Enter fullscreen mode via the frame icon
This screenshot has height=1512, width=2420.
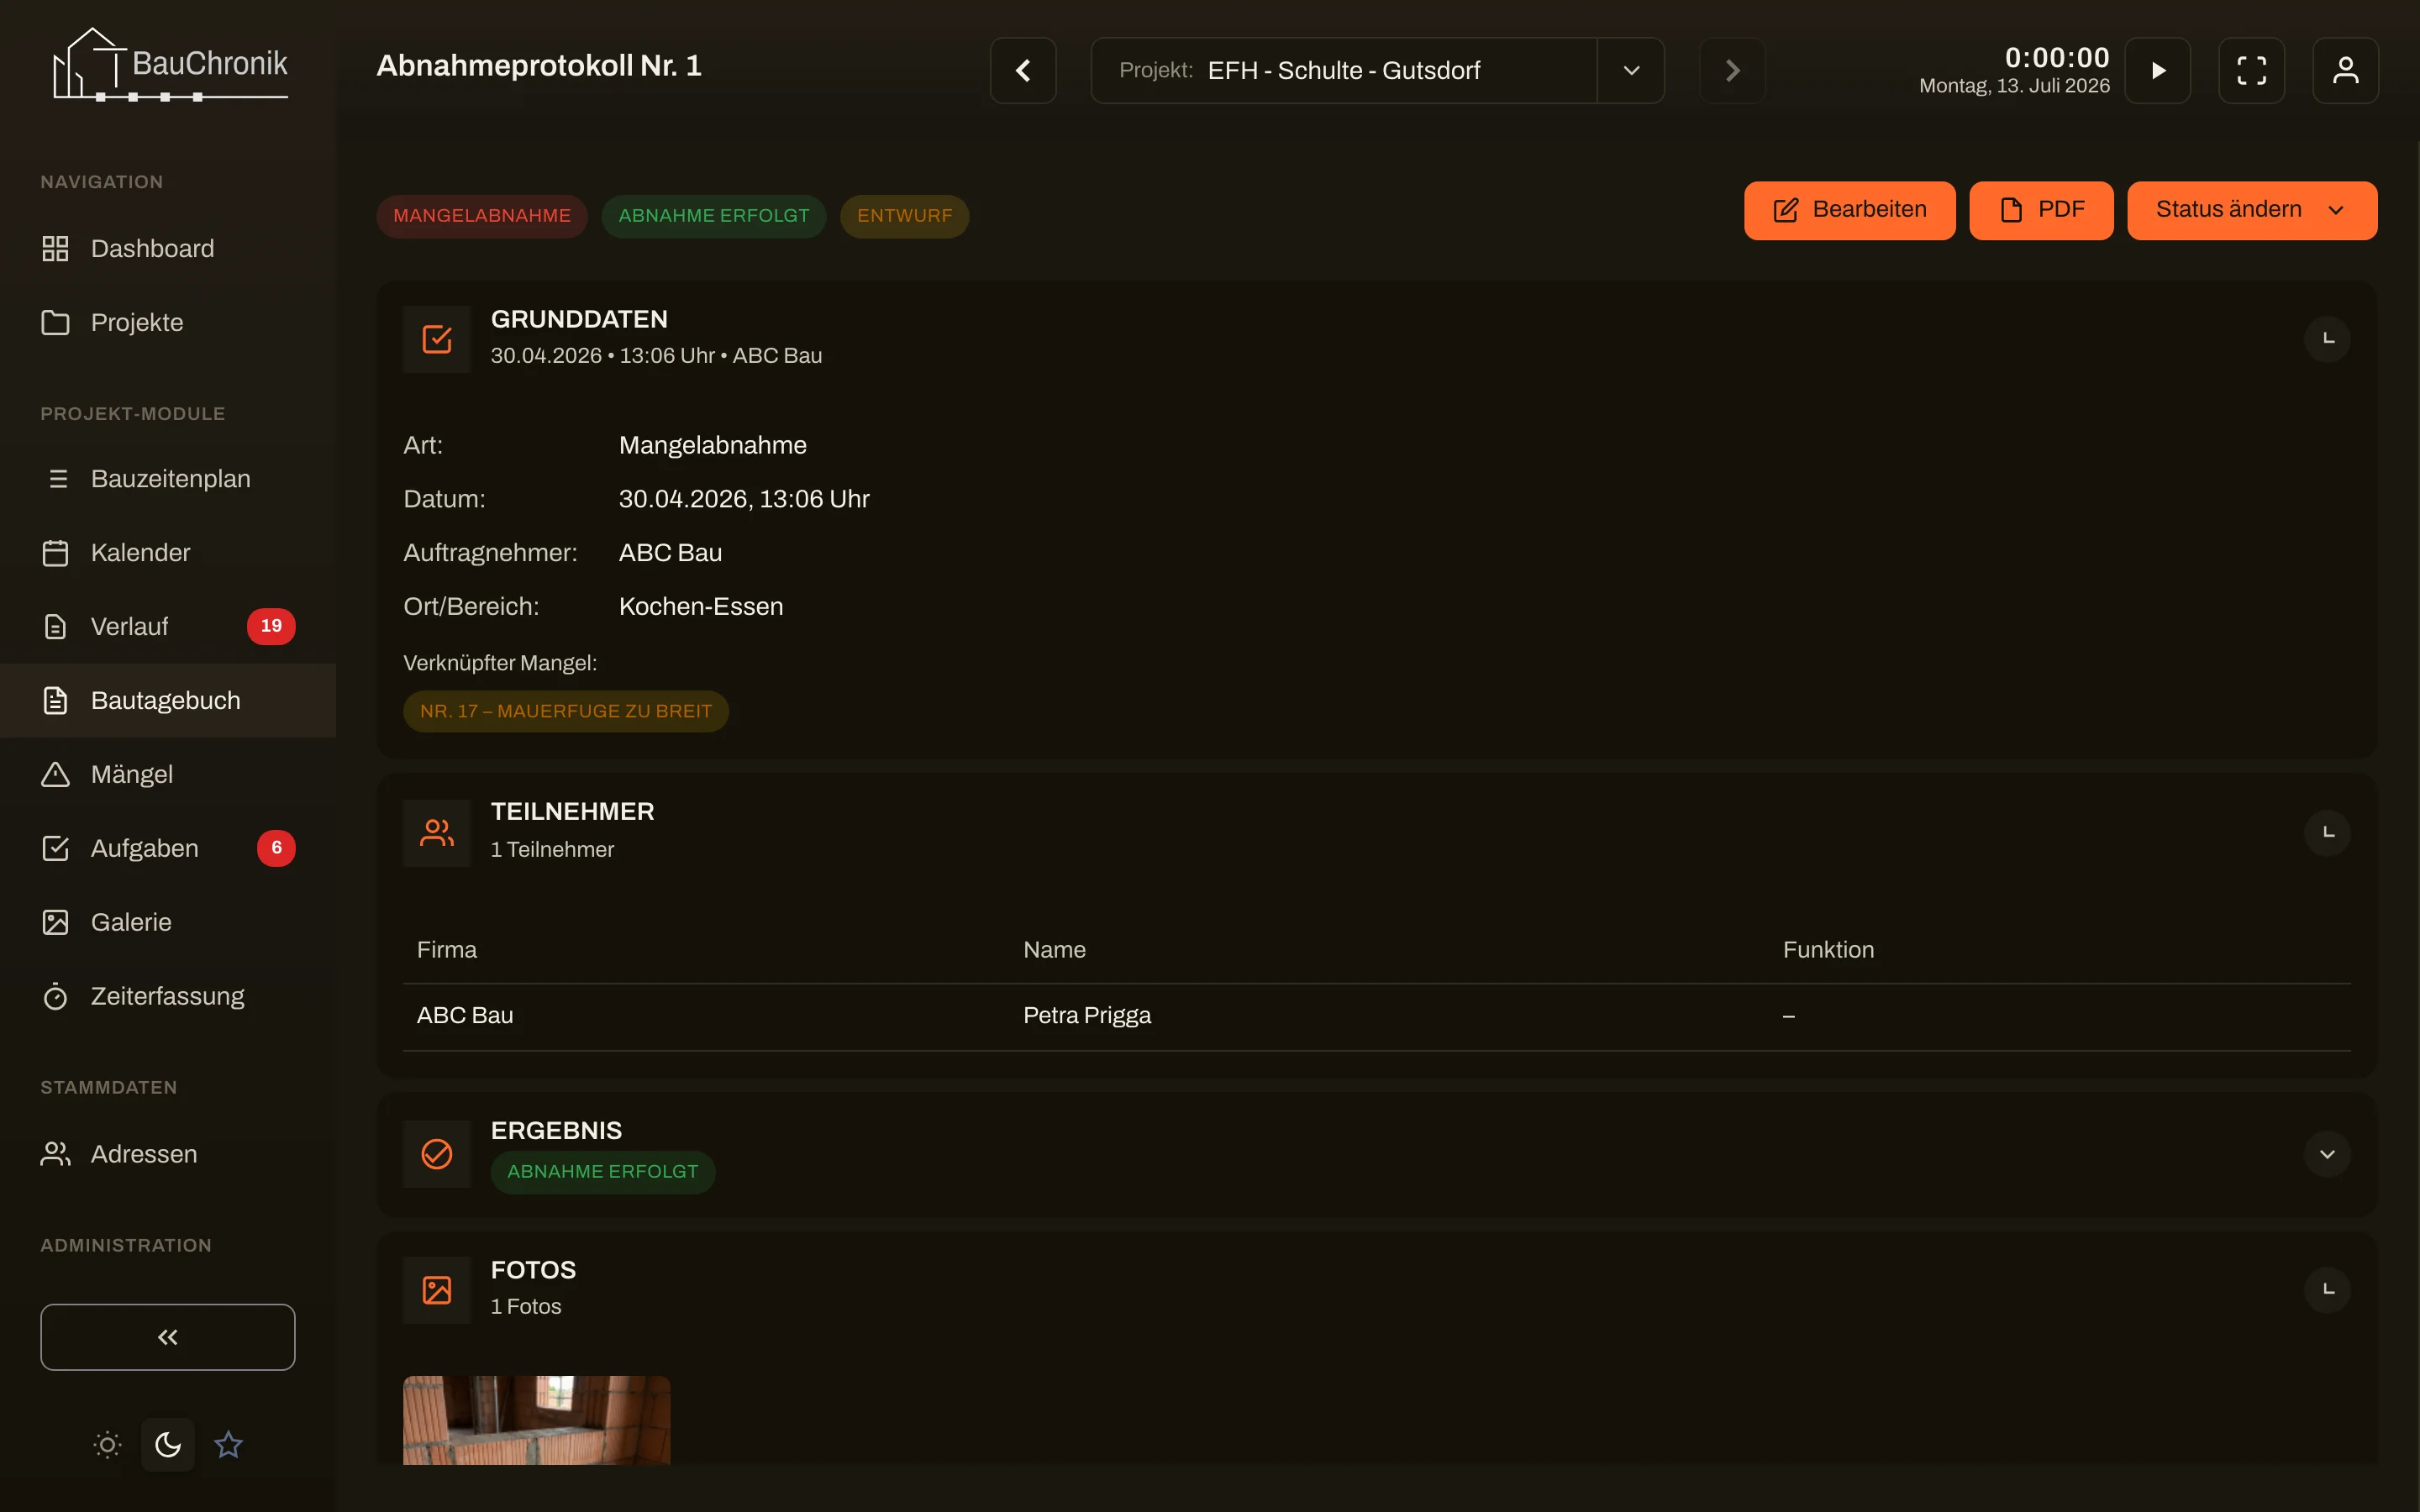pos(2251,70)
